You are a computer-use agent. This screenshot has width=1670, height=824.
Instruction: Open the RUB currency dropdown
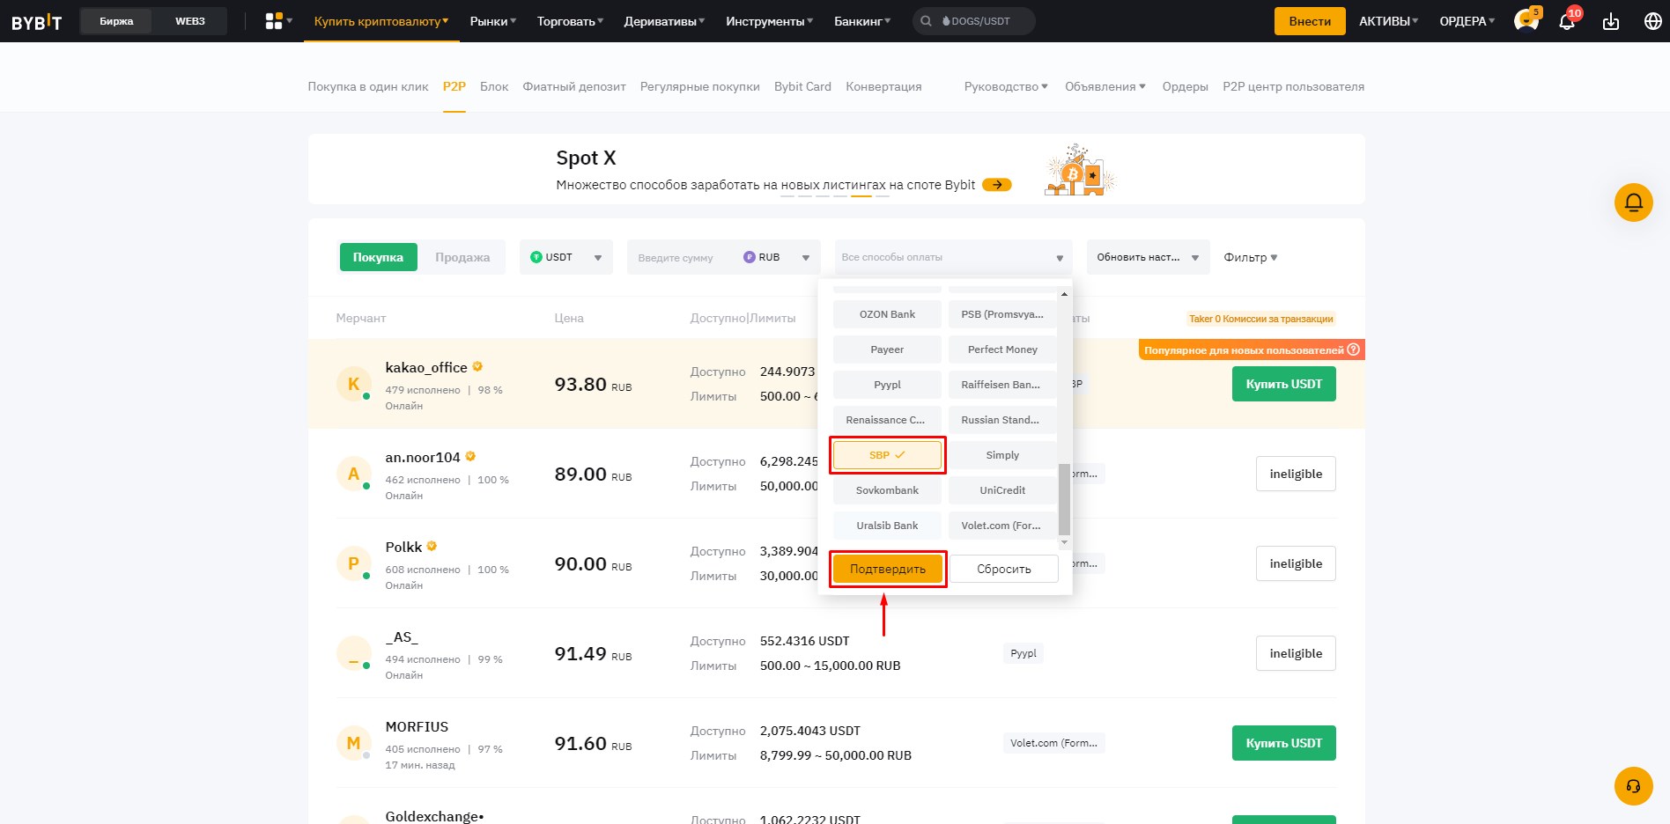pyautogui.click(x=775, y=257)
